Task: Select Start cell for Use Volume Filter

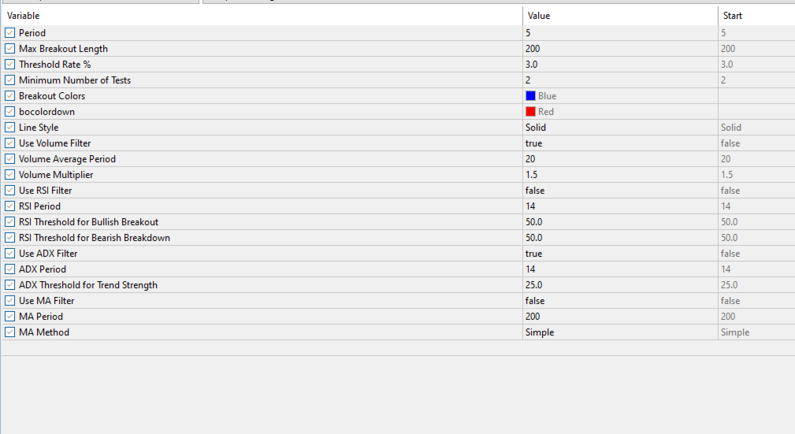Action: pos(756,143)
